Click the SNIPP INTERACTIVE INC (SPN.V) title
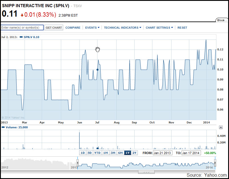Viewport: 229px width, 179px height. (x=35, y=6)
